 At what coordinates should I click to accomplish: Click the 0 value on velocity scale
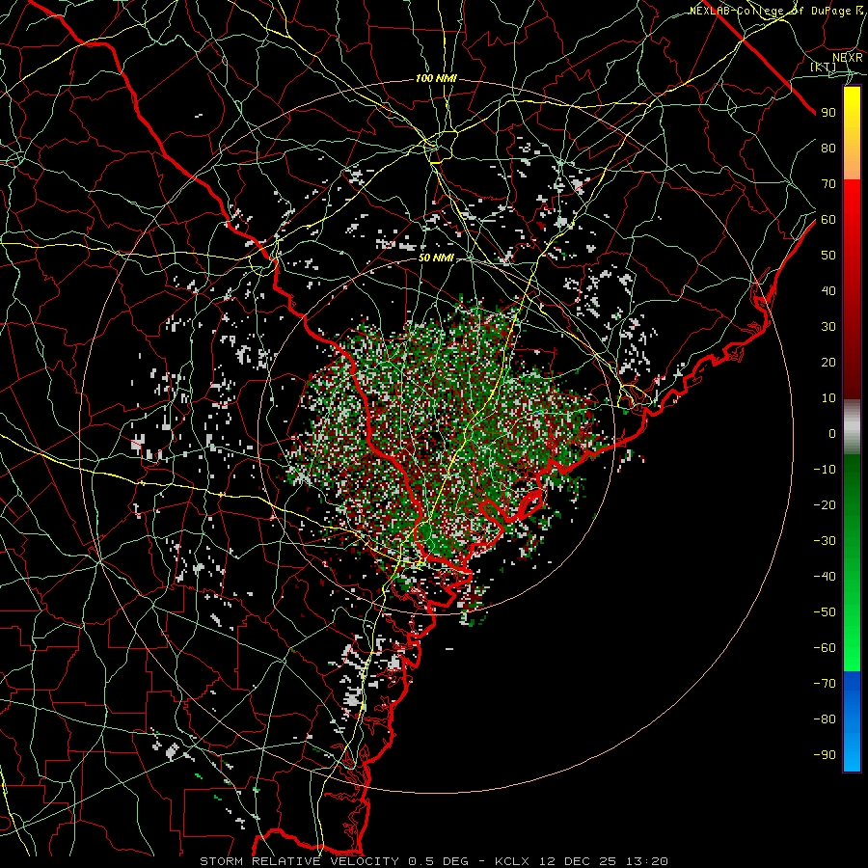(x=832, y=434)
